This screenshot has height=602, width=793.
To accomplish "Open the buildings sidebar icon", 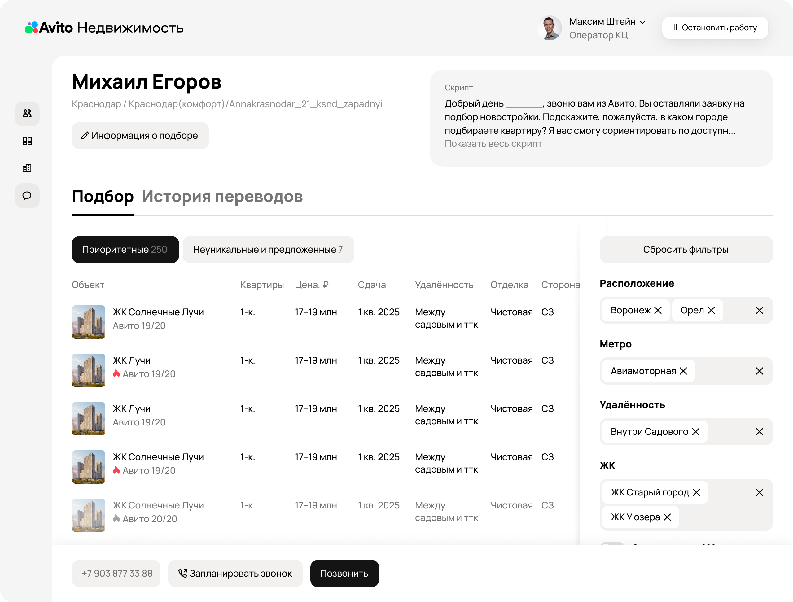I will point(27,168).
